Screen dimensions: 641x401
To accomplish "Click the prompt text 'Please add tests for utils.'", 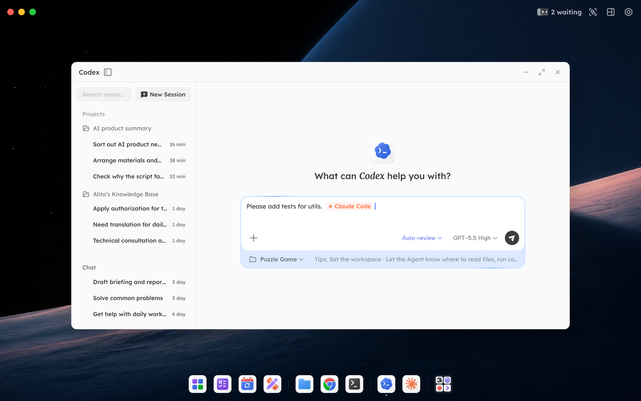I will coord(284,207).
